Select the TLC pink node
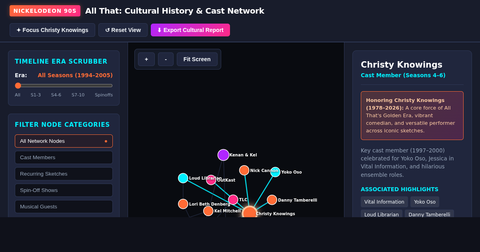Image resolution: width=480 pixels, height=252 pixels. 233,200
